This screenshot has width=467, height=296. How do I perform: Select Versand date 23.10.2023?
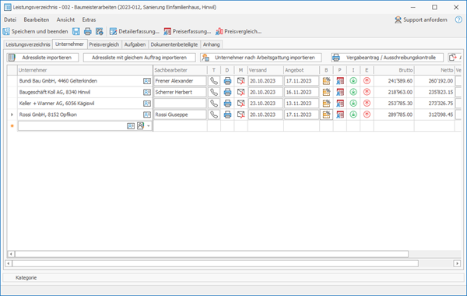(265, 104)
